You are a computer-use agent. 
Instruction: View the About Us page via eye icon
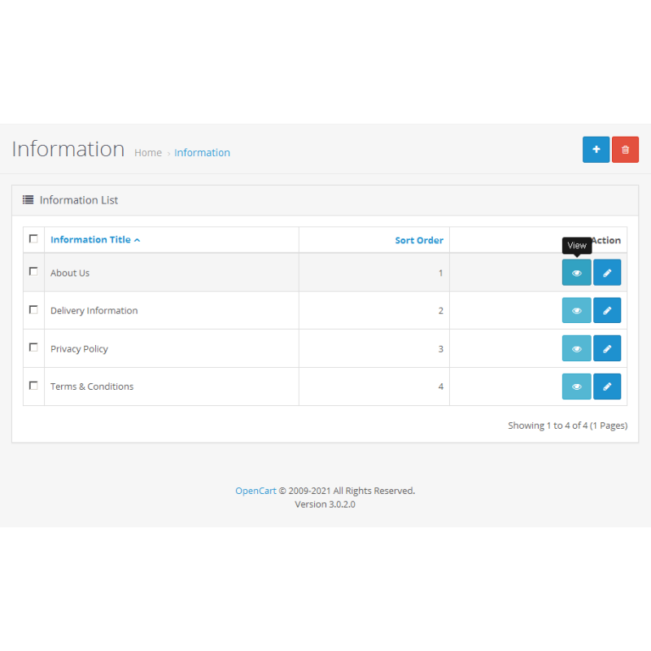pos(576,273)
